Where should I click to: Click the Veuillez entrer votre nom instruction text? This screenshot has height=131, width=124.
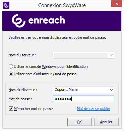57,37
